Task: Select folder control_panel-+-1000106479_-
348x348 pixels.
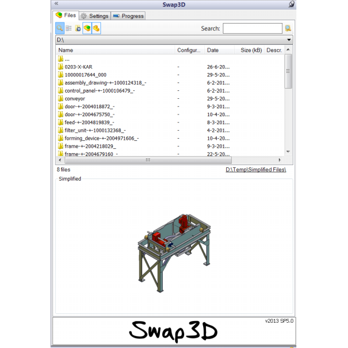Action: 100,91
